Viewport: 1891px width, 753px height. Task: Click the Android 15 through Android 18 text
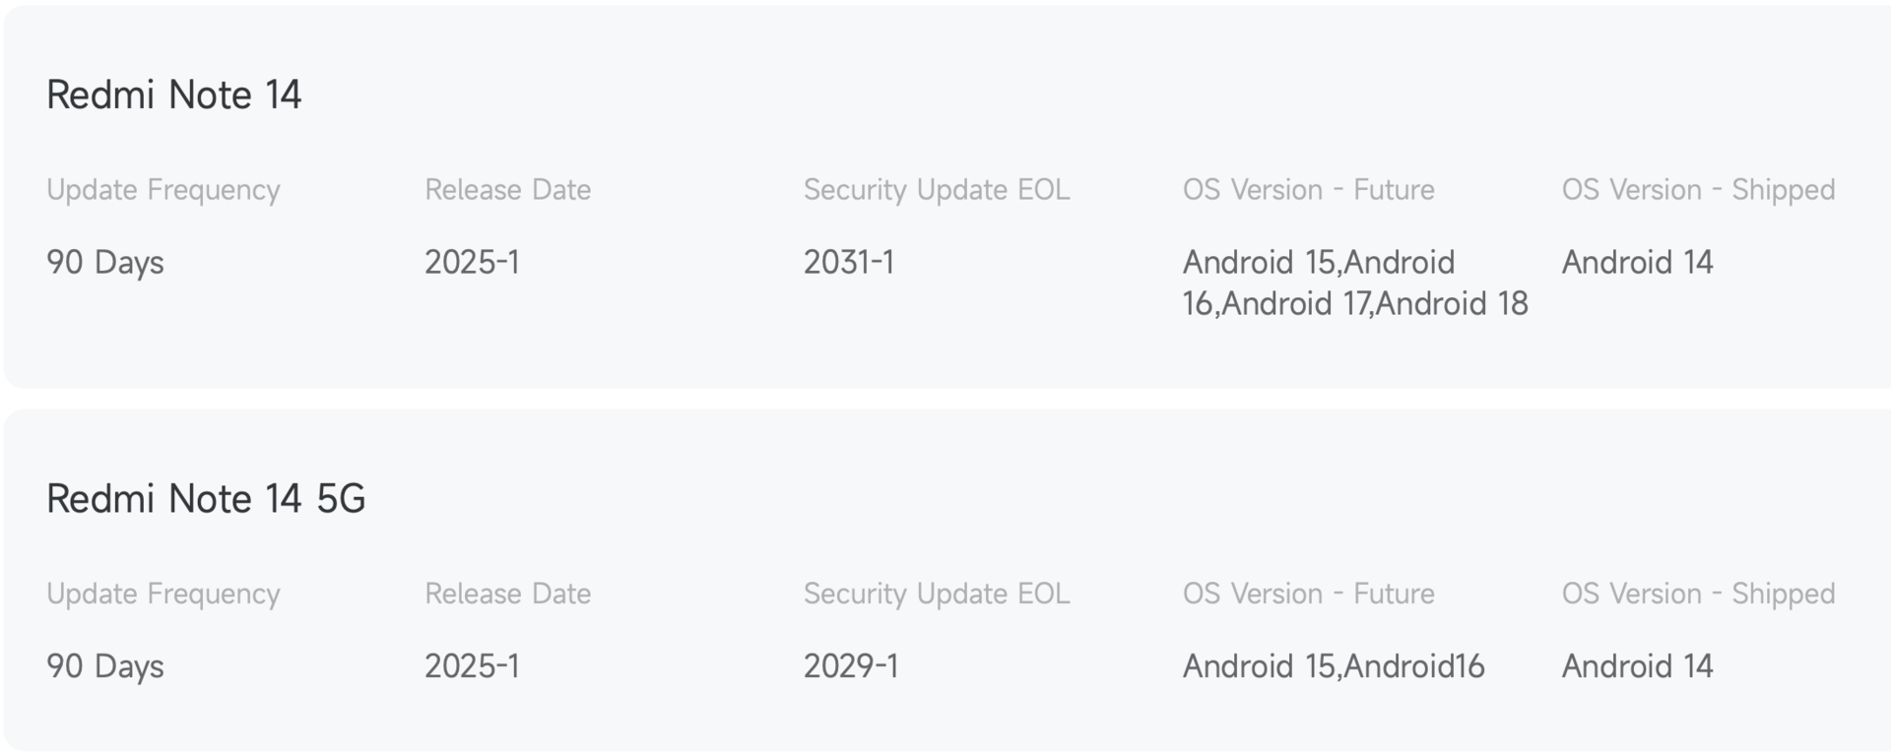(1354, 282)
